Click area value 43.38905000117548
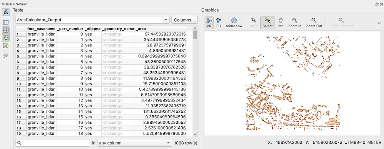The image size is (384, 149). tap(165, 62)
